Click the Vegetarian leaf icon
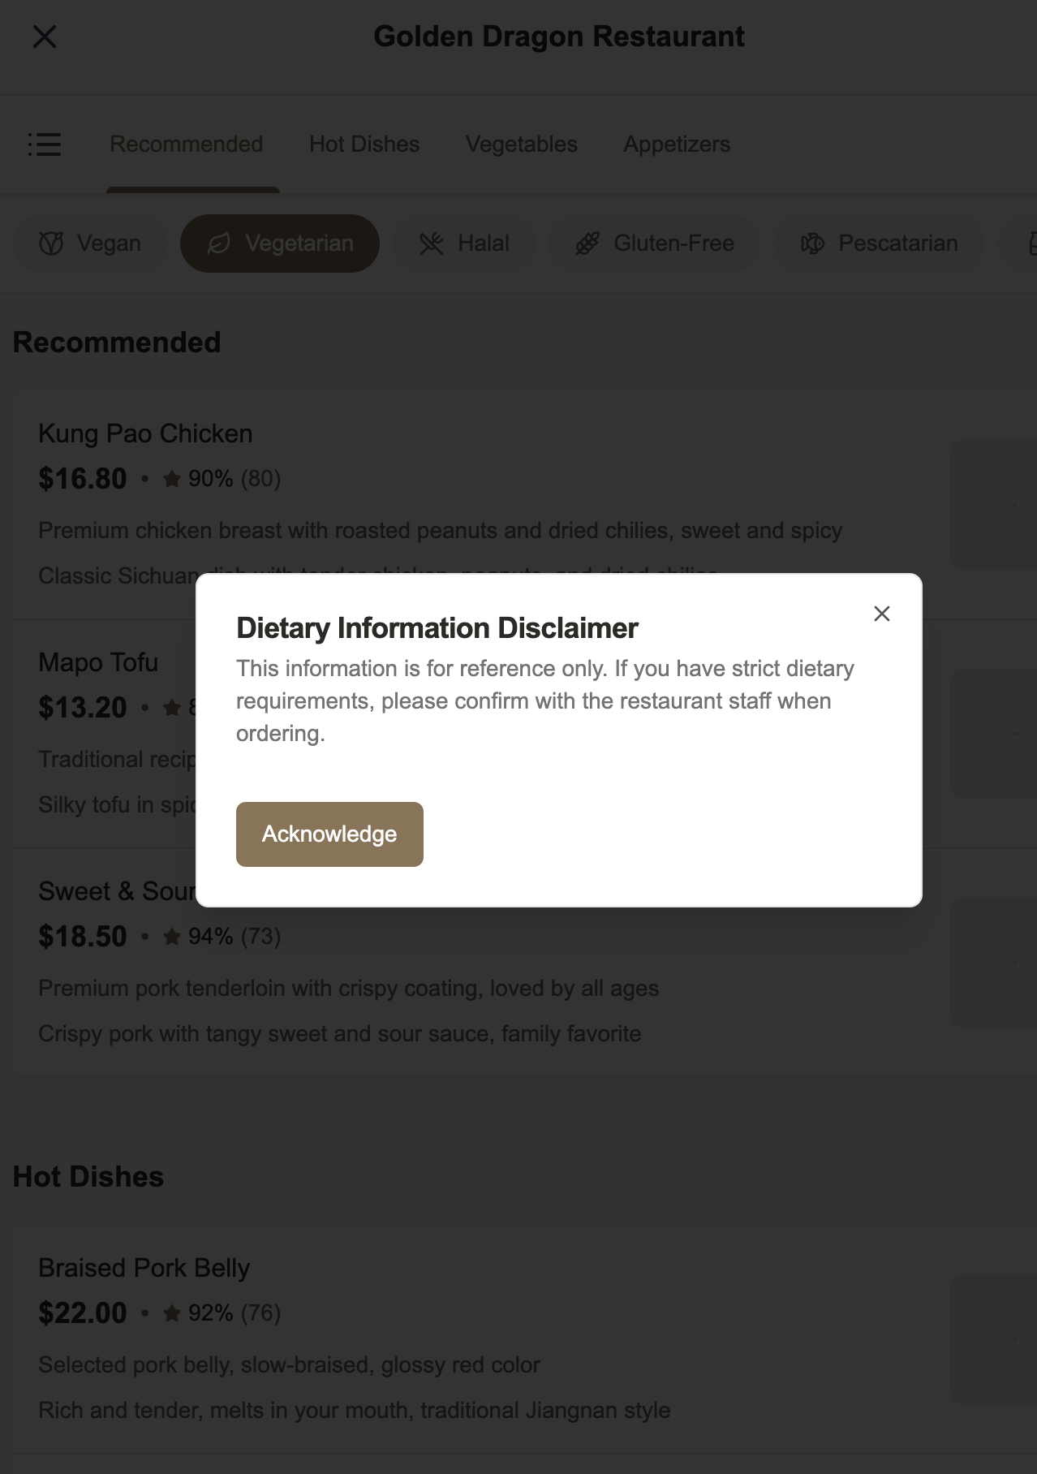The image size is (1037, 1474). pyautogui.click(x=219, y=244)
